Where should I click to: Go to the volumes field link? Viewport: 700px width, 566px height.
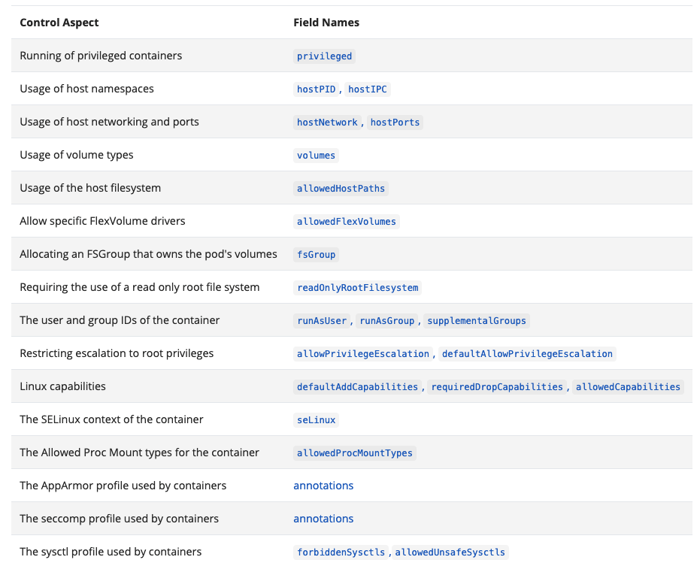point(316,156)
